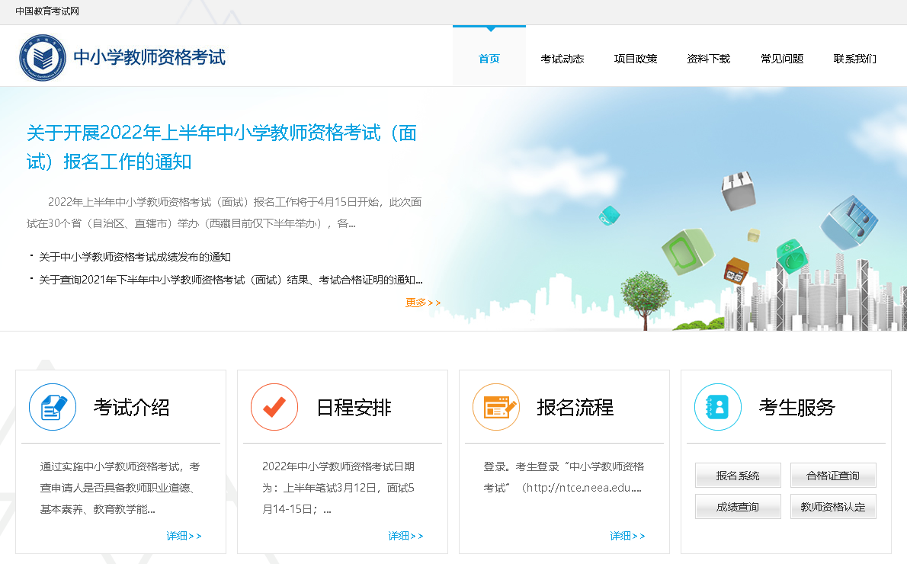Image resolution: width=907 pixels, height=564 pixels.
Task: Open the 项目政策 menu item
Action: pos(636,59)
